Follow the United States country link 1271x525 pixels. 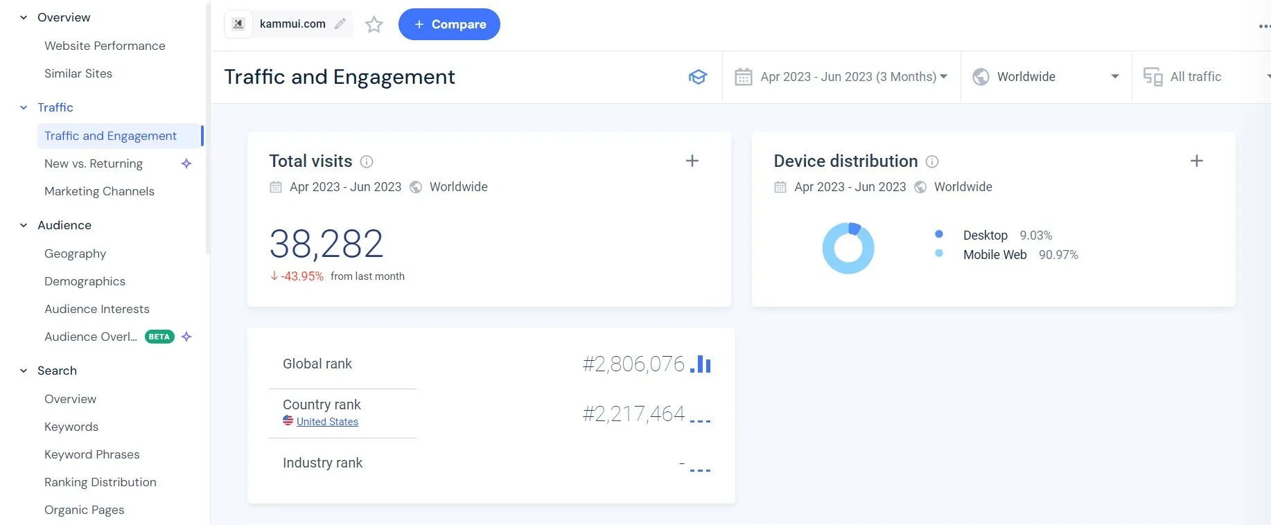[327, 422]
